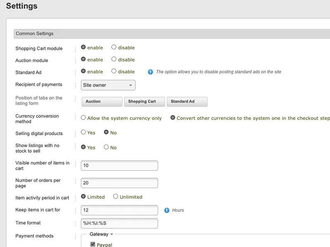The width and height of the screenshot is (330, 247).
Task: Select Yes for Selling digital products
Action: click(x=83, y=132)
